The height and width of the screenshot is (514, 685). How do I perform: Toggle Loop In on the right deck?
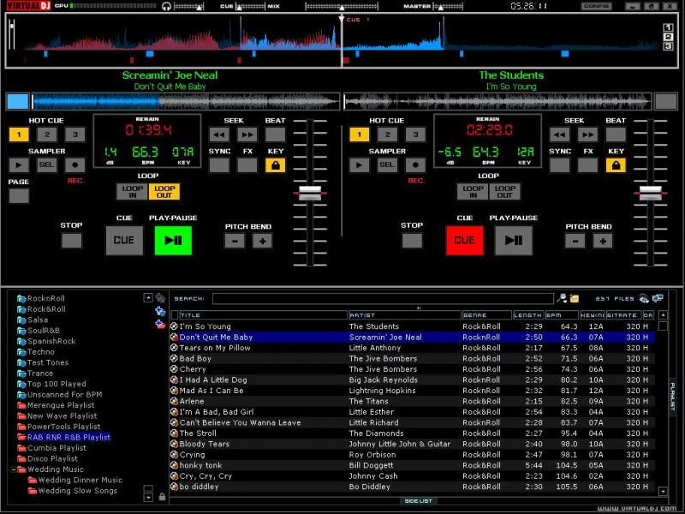[x=474, y=191]
